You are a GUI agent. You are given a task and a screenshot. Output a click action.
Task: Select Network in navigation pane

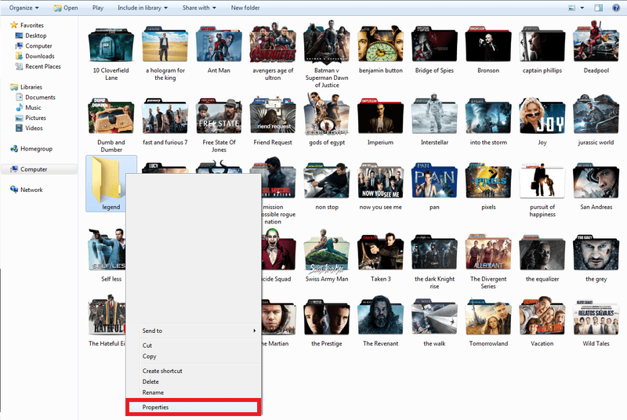point(27,190)
